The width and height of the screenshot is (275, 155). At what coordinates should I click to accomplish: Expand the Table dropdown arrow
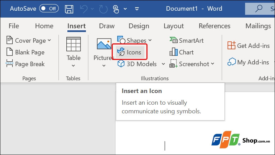pos(73,65)
